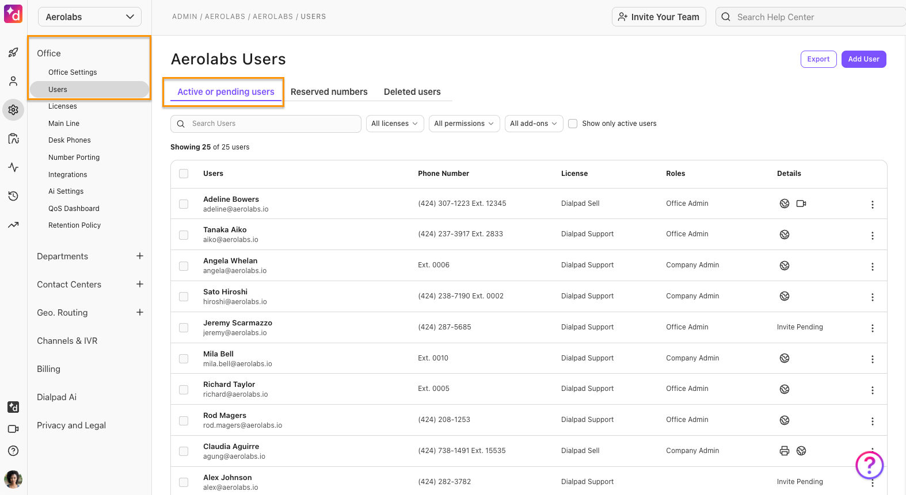Select the admin settings gear icon

tap(13, 110)
